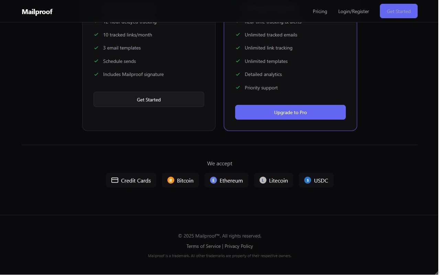Click the checkmark beside Priority support
This screenshot has height=275, width=440.
pos(238,87)
